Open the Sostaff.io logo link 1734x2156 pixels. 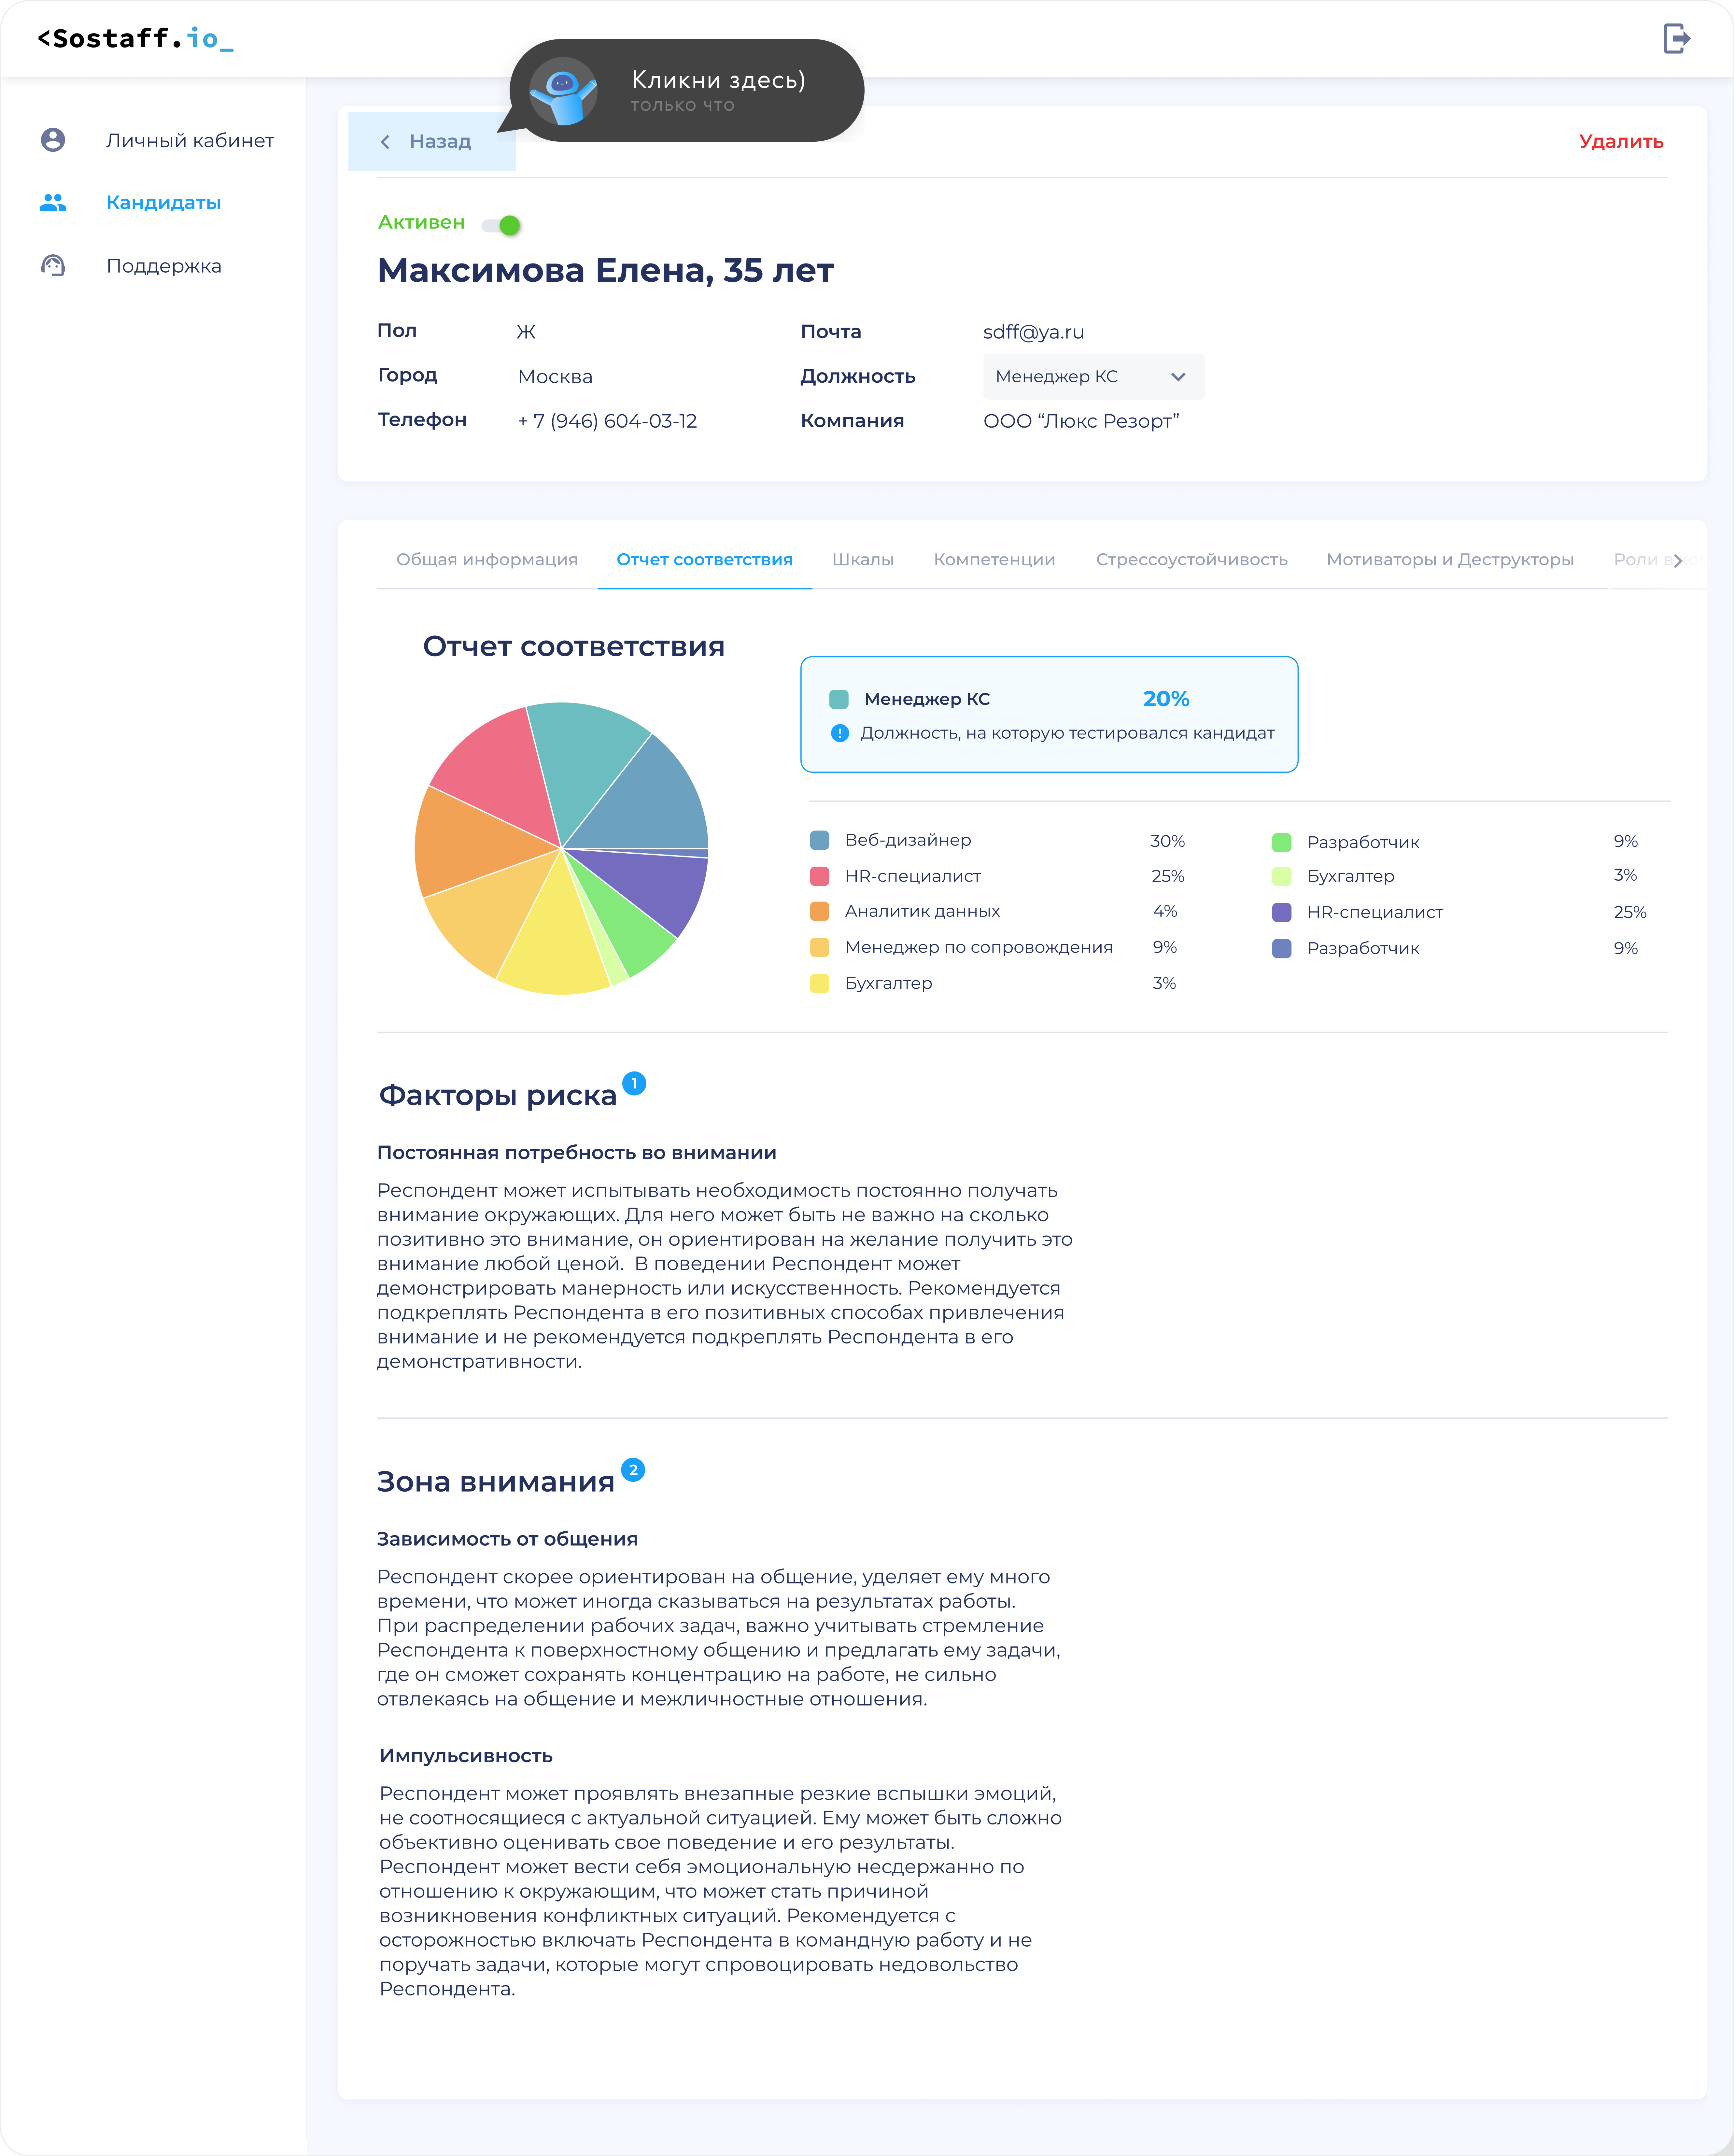coord(135,39)
